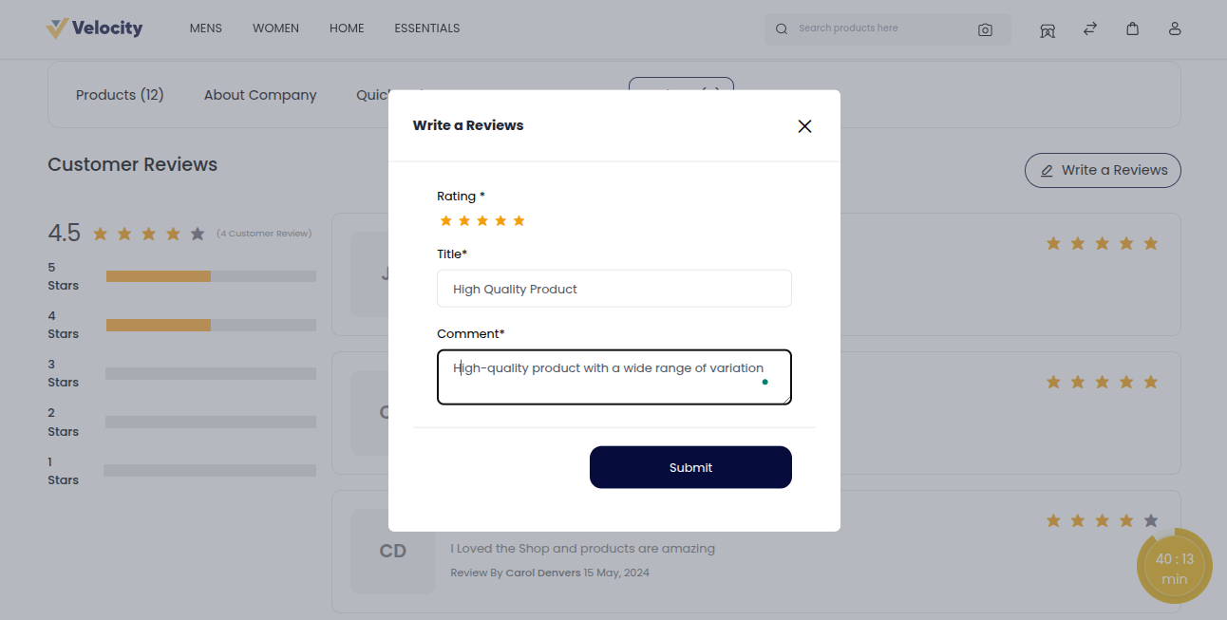Screen dimensions: 1227x620
Task: Set rating to three stars
Action: 482,219
